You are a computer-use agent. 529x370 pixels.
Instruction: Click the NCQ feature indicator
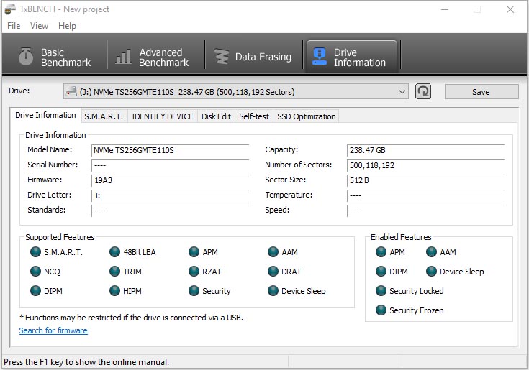point(35,272)
